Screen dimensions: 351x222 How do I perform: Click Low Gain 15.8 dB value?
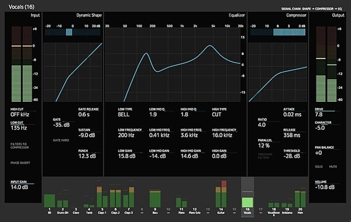[127, 156]
